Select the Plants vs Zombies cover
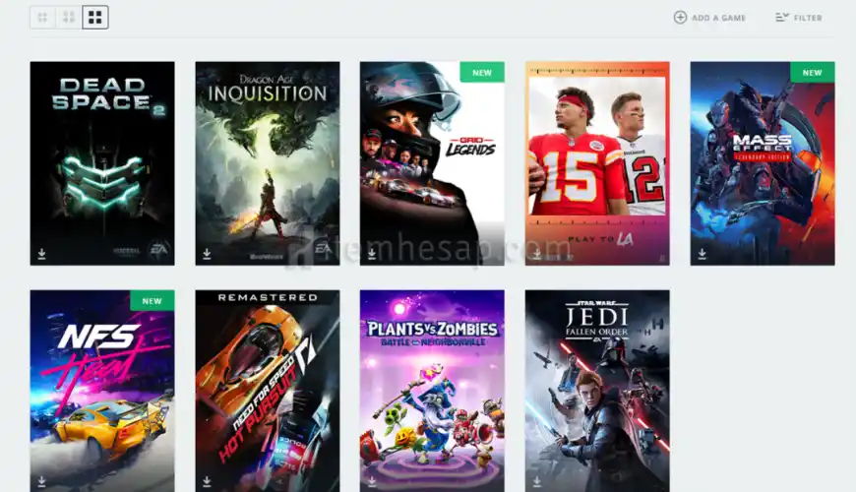This screenshot has width=856, height=492. pos(432,391)
